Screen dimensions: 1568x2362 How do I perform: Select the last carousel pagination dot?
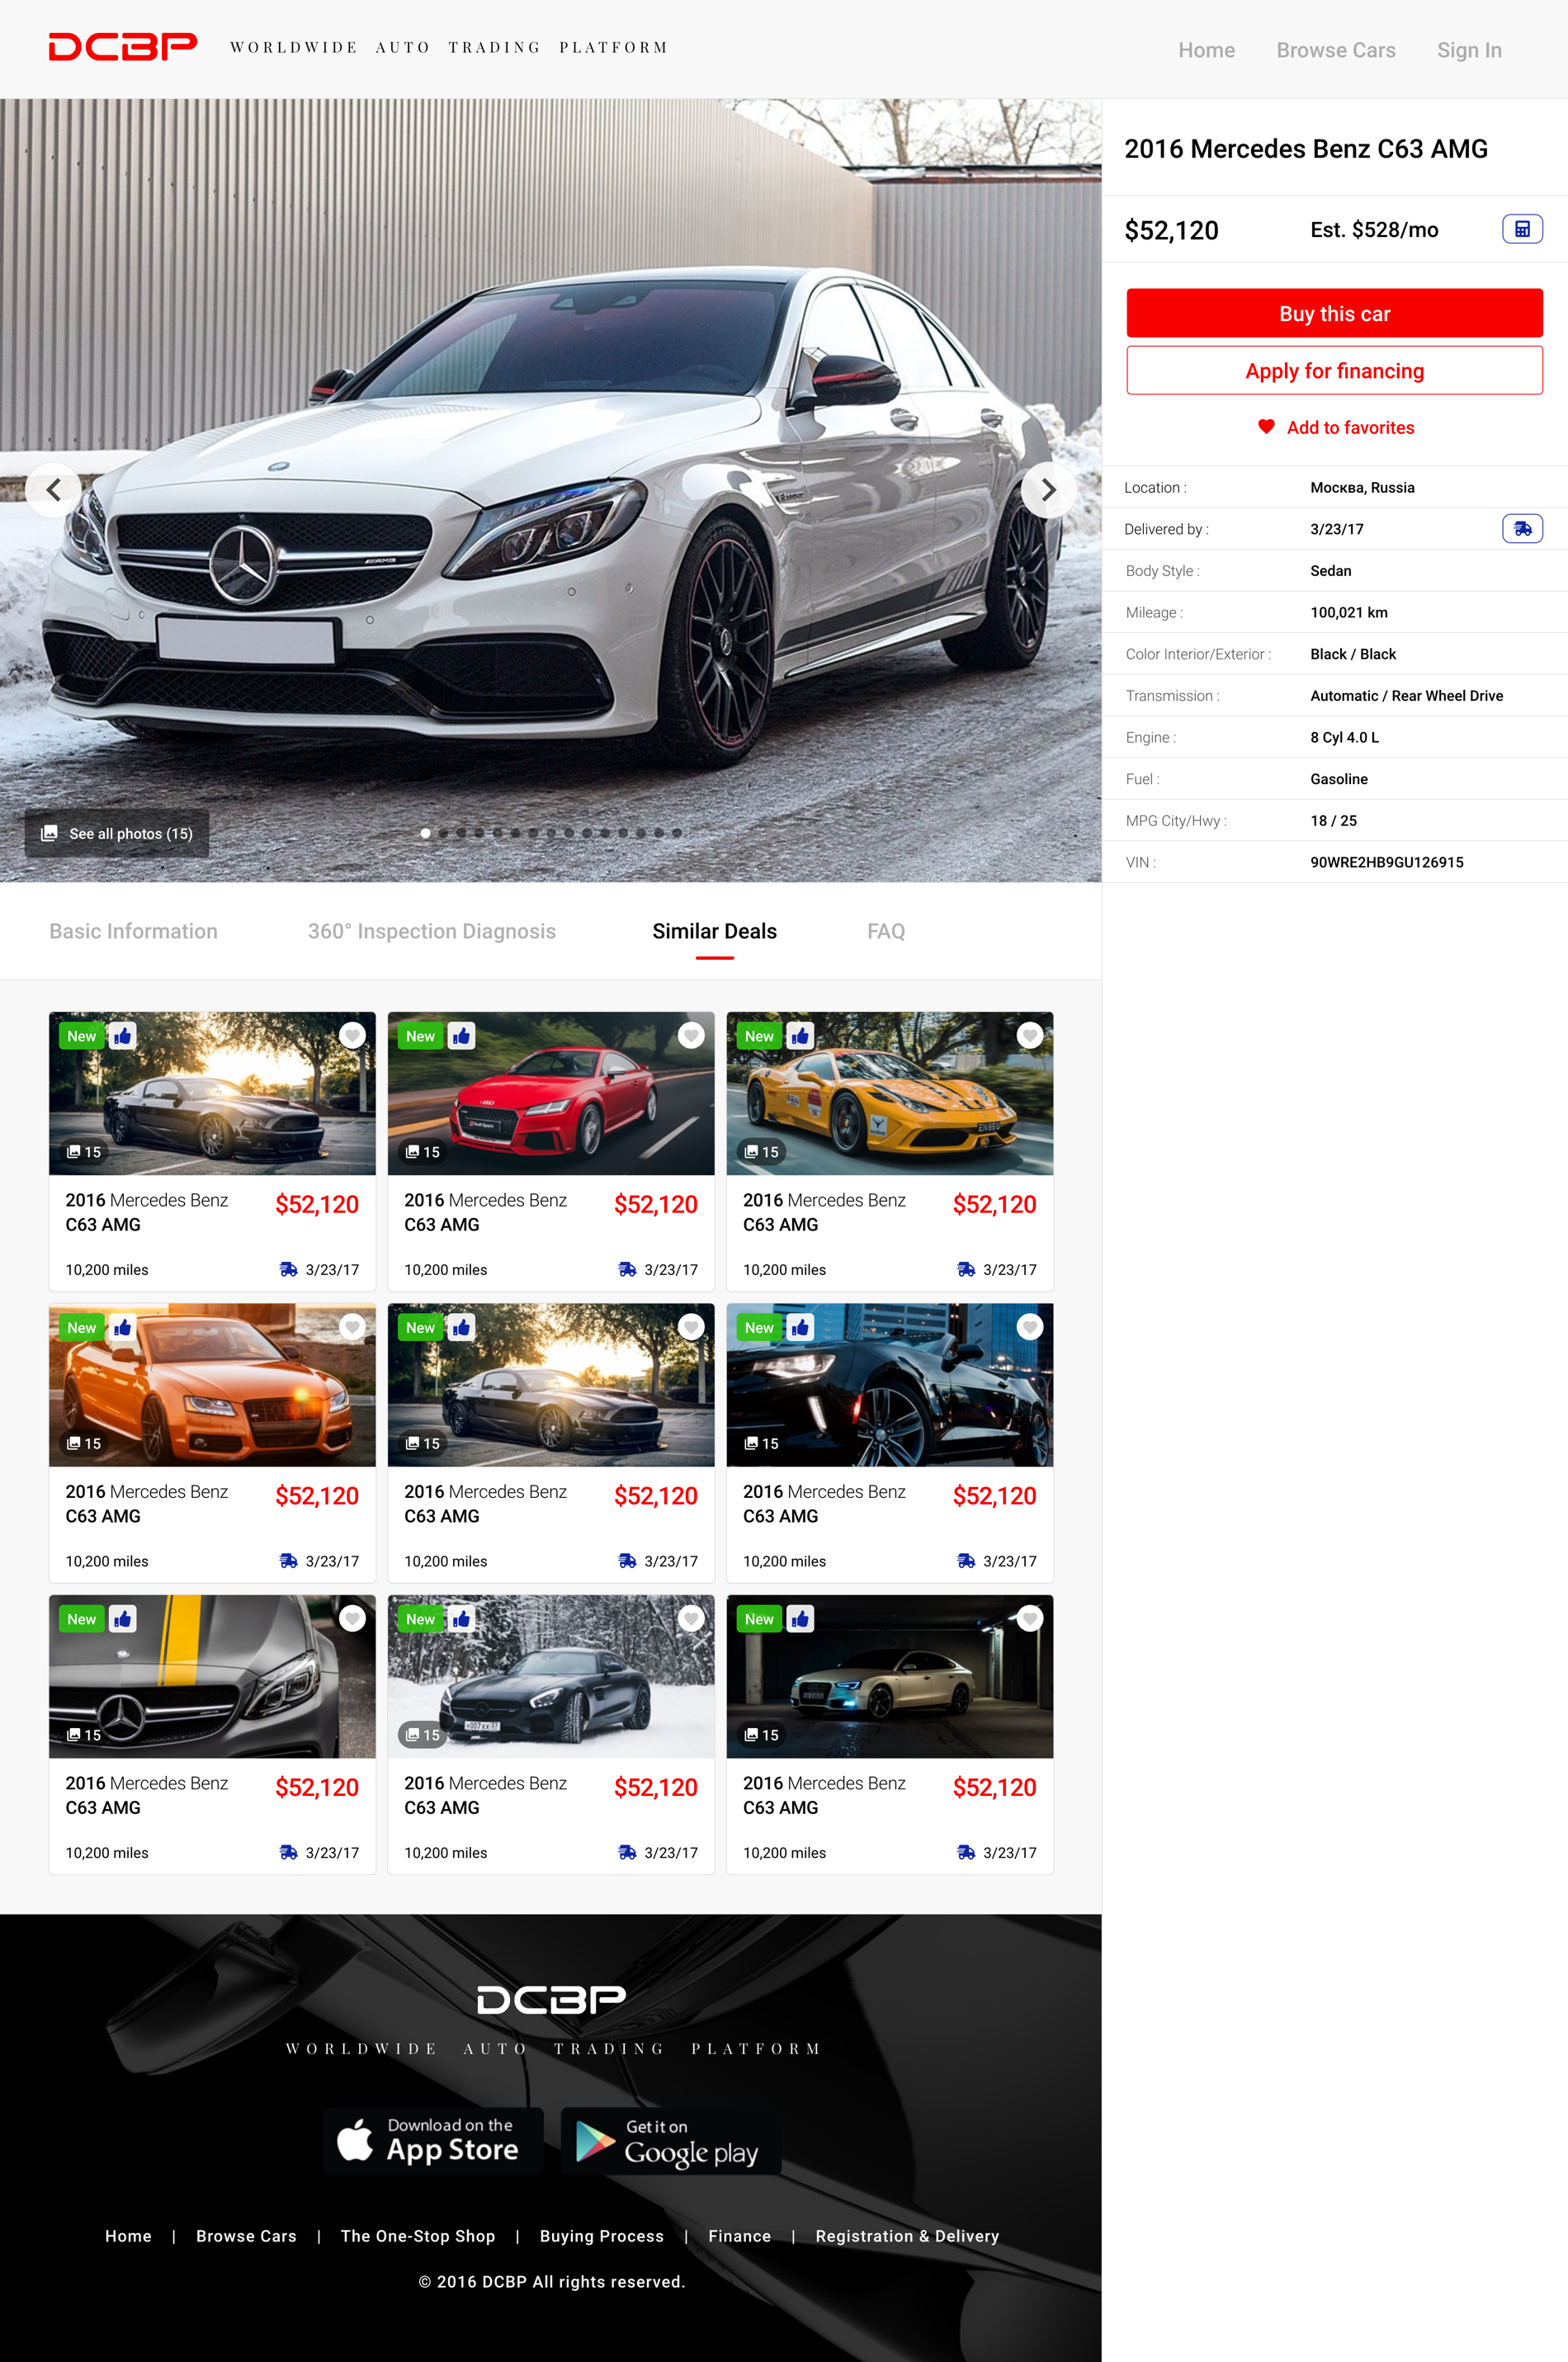(677, 833)
